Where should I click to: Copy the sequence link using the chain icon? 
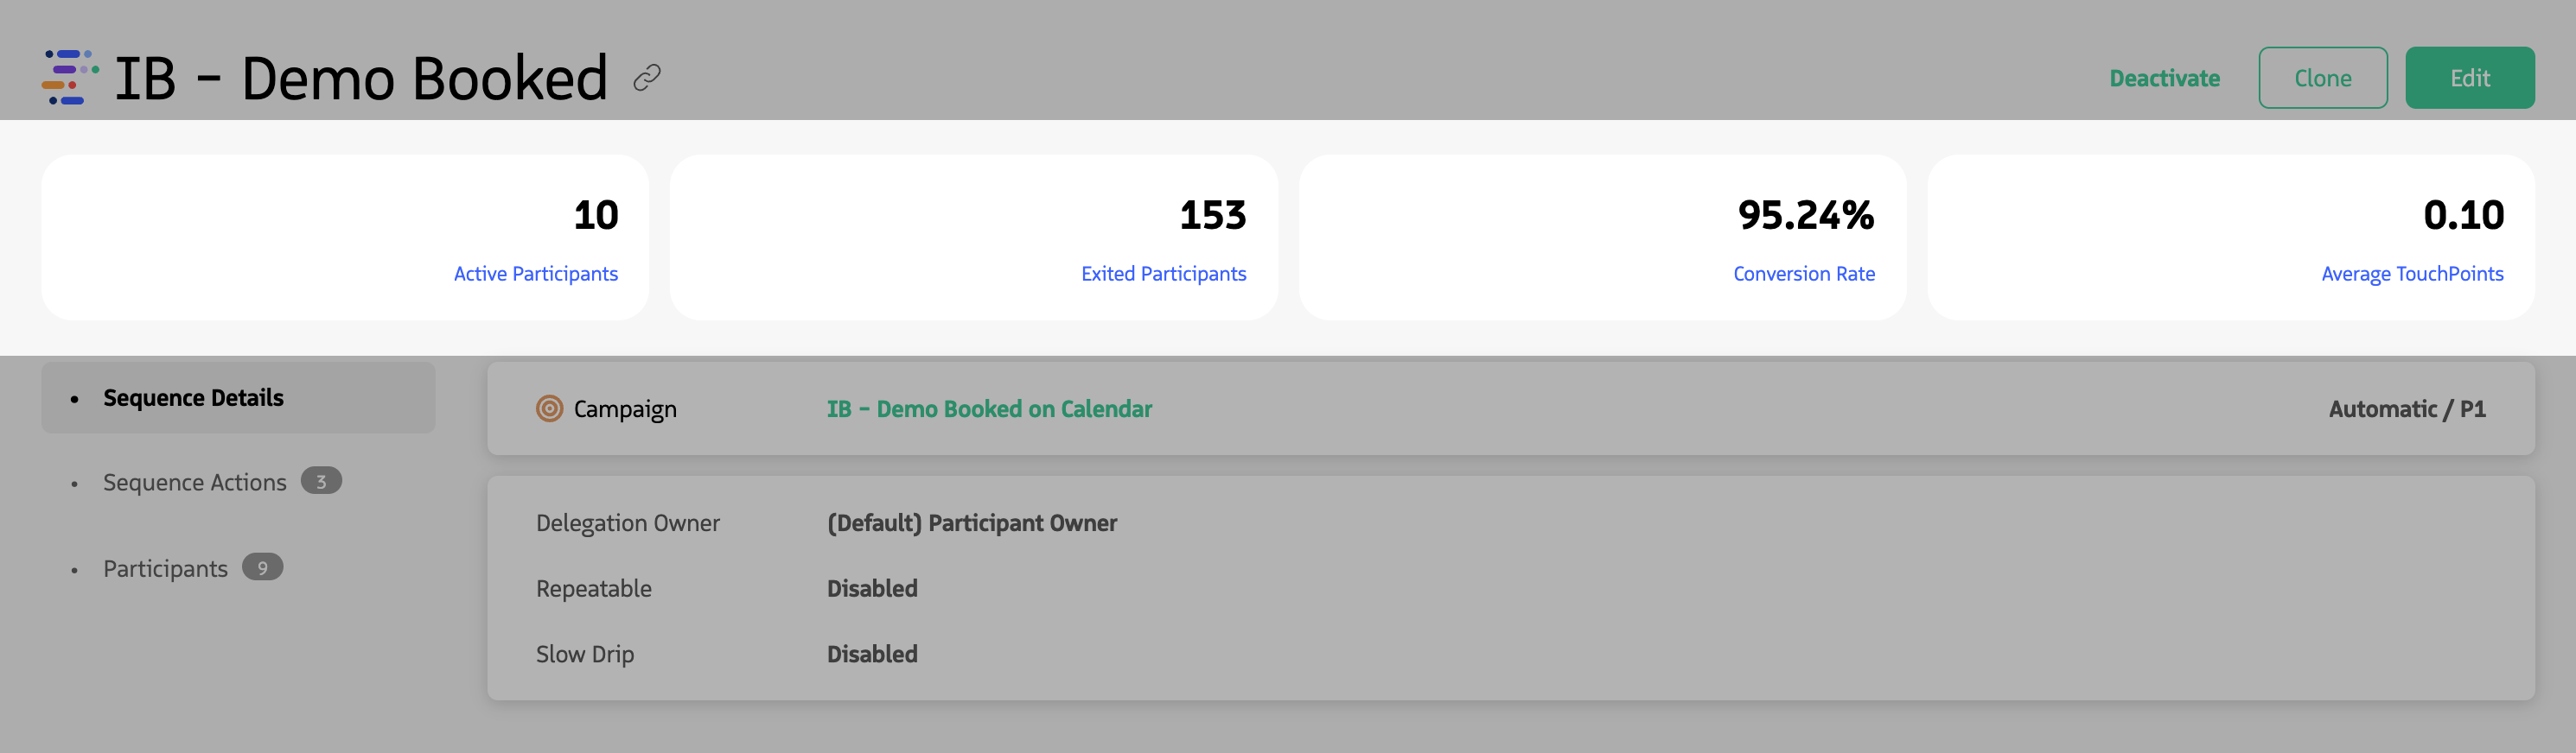point(647,76)
